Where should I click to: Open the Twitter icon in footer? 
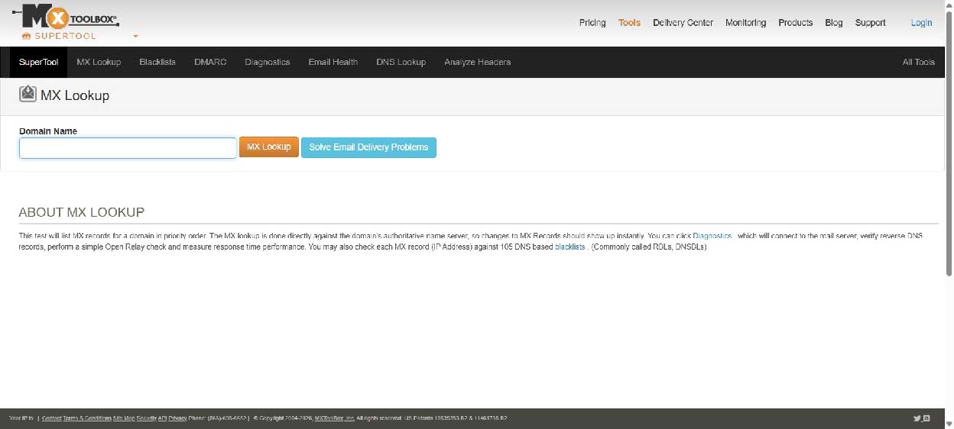coord(917,418)
